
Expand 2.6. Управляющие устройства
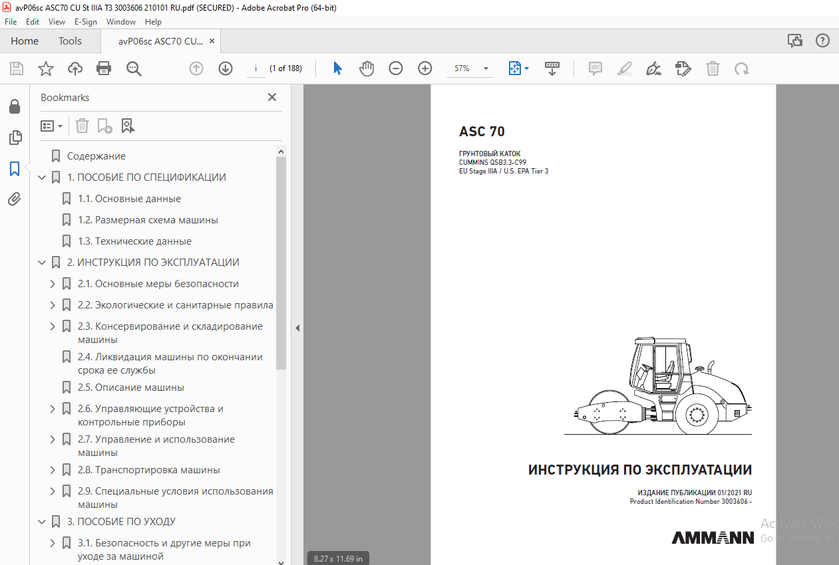click(x=53, y=409)
